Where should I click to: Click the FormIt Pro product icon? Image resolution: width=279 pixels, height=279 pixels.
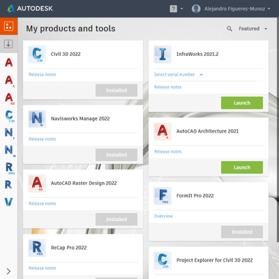tap(163, 196)
